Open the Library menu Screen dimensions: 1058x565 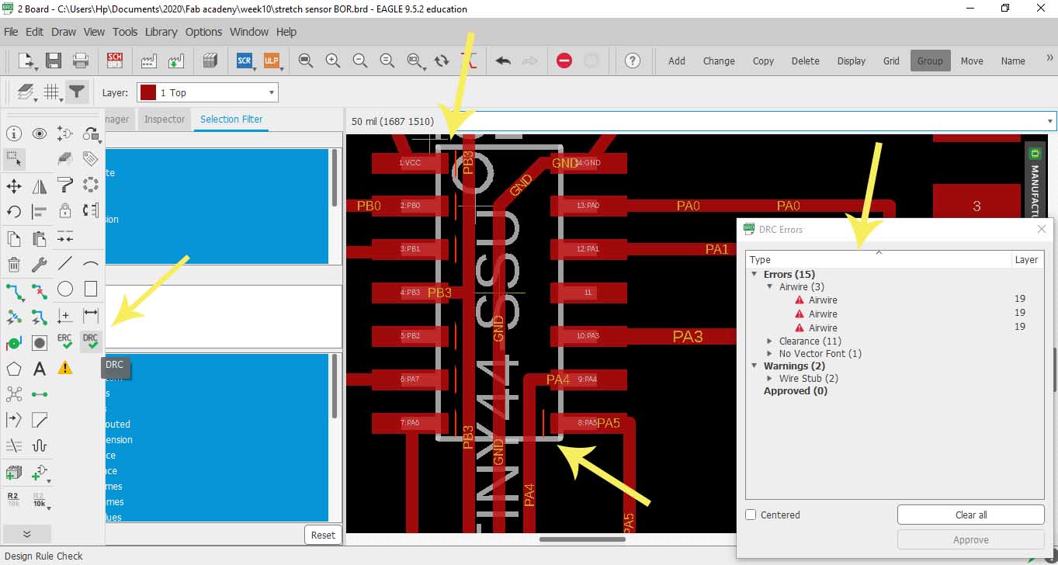coord(161,32)
